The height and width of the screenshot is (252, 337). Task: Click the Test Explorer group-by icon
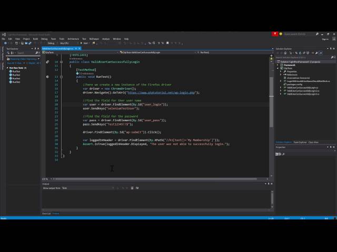tap(12, 52)
